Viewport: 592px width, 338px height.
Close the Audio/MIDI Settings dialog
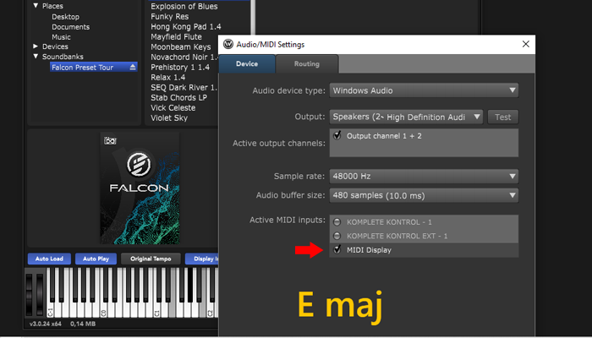(x=525, y=45)
